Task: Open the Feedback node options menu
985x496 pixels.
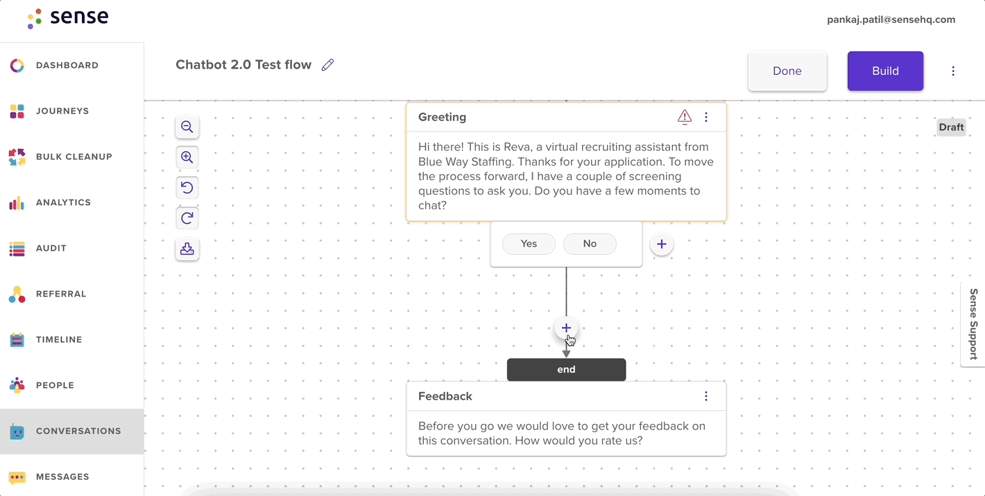Action: 706,396
